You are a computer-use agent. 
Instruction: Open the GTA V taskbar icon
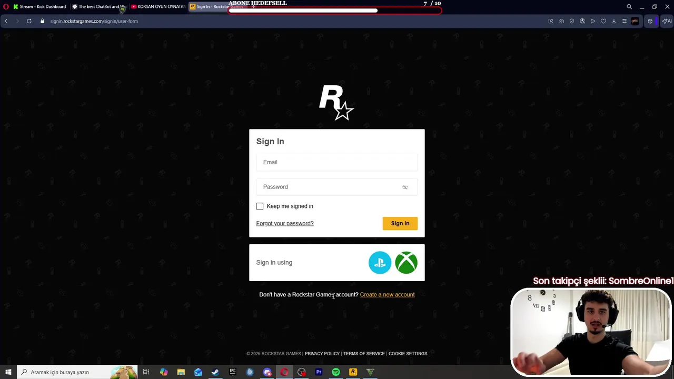(x=370, y=372)
